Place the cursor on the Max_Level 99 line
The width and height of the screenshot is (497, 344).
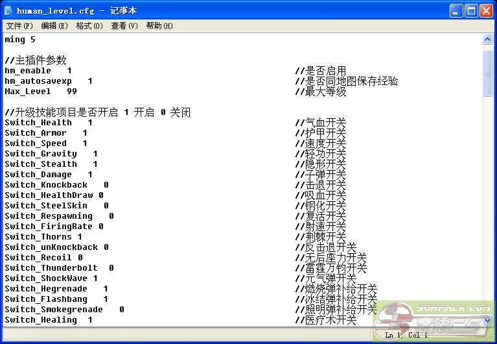(x=40, y=92)
